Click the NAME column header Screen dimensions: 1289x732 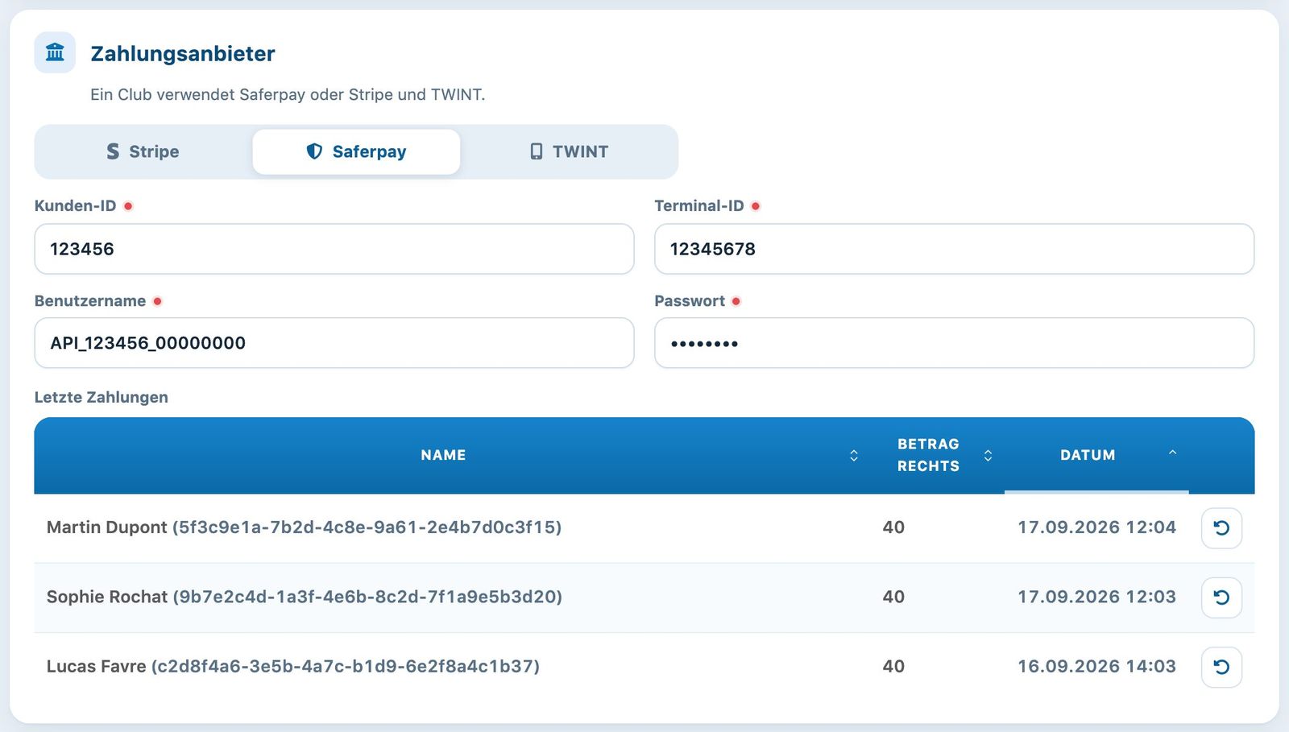point(443,455)
